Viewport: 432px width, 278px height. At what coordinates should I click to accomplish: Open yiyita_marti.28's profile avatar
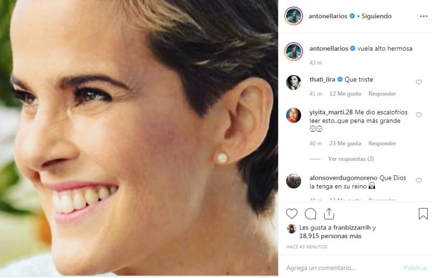[294, 116]
